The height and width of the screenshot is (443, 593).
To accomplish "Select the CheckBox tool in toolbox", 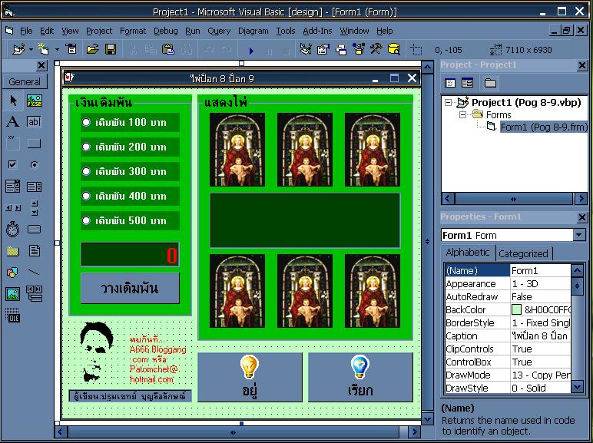I will point(12,164).
